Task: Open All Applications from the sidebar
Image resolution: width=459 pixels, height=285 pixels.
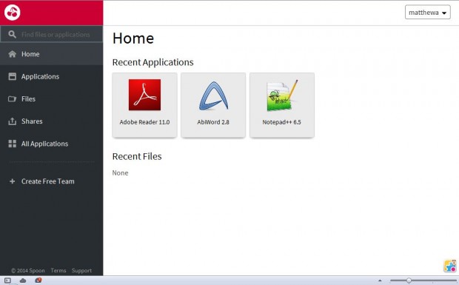Action: click(x=52, y=144)
